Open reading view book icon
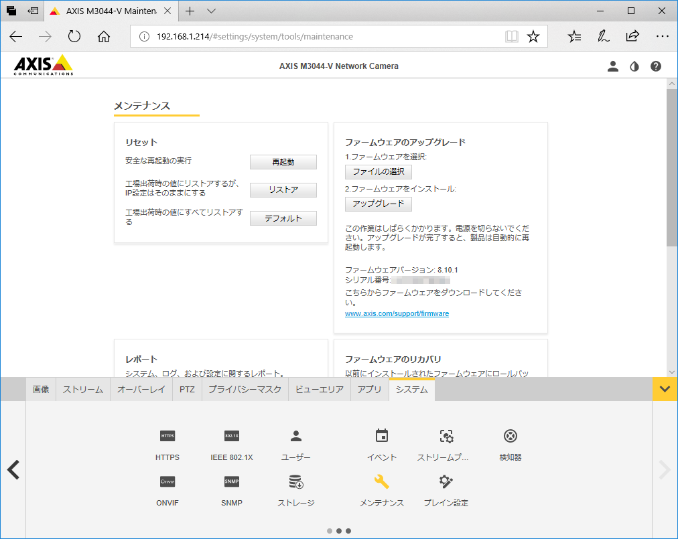Viewport: 678px width, 539px height. tap(512, 36)
